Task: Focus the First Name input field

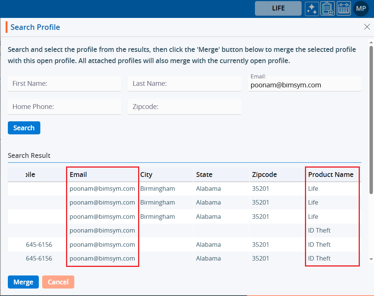Action: 64,84
